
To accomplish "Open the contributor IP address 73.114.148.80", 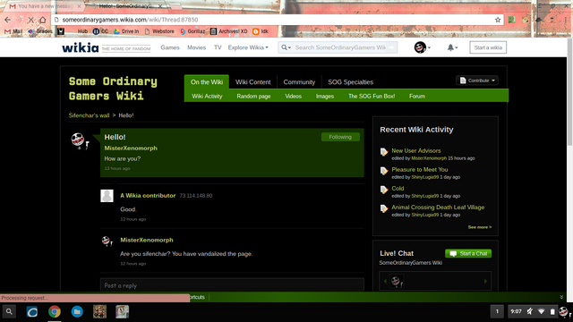I will (x=195, y=196).
